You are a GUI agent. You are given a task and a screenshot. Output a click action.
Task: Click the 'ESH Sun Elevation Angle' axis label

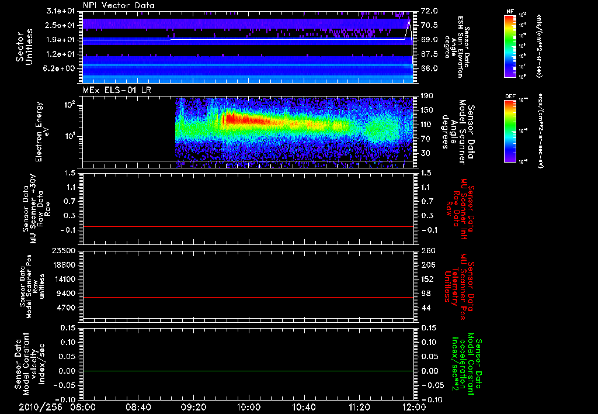pyautogui.click(x=458, y=47)
